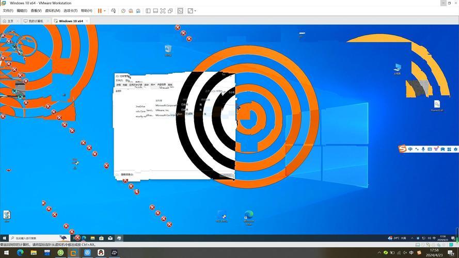459x258 pixels.
Task: Click the guest Windows Start button
Action: (4, 238)
